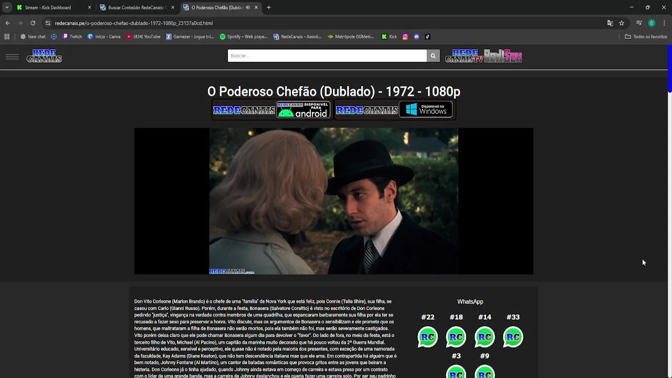Open the RedeCanais Windows app banner

click(394, 110)
